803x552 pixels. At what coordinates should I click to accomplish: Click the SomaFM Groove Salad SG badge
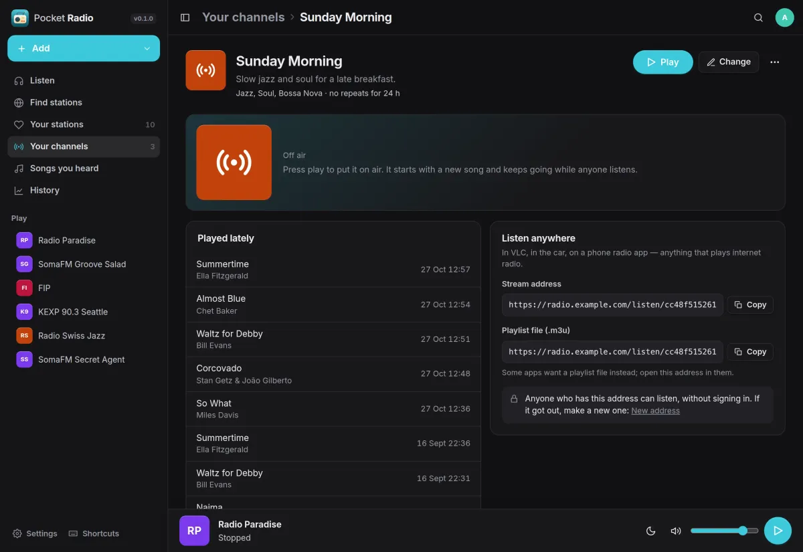point(24,264)
